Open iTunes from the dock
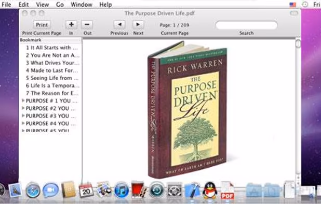The width and height of the screenshot is (321, 204). 122,191
